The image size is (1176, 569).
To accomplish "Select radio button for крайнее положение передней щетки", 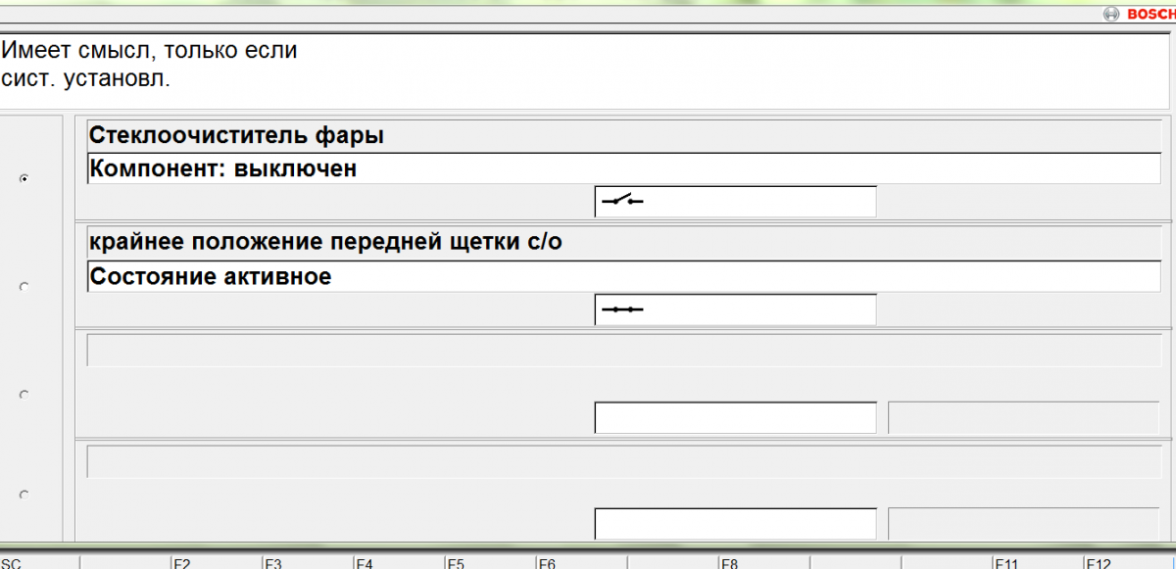I will pos(24,287).
